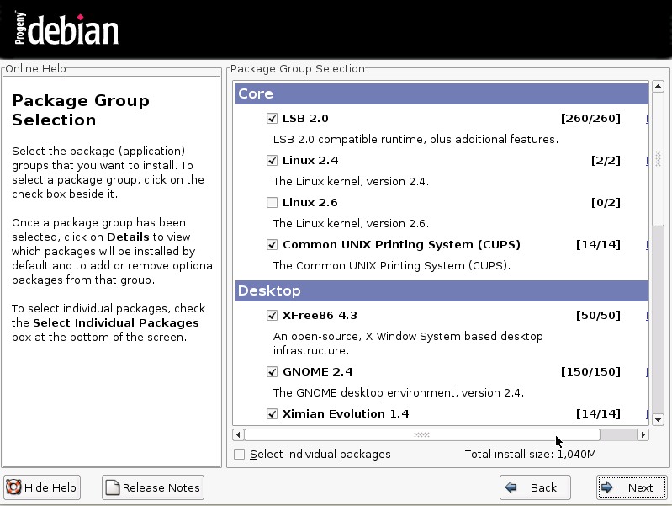Screen dimensions: 672x506
Task: Click the left arrow icon on Back
Action: (x=511, y=487)
